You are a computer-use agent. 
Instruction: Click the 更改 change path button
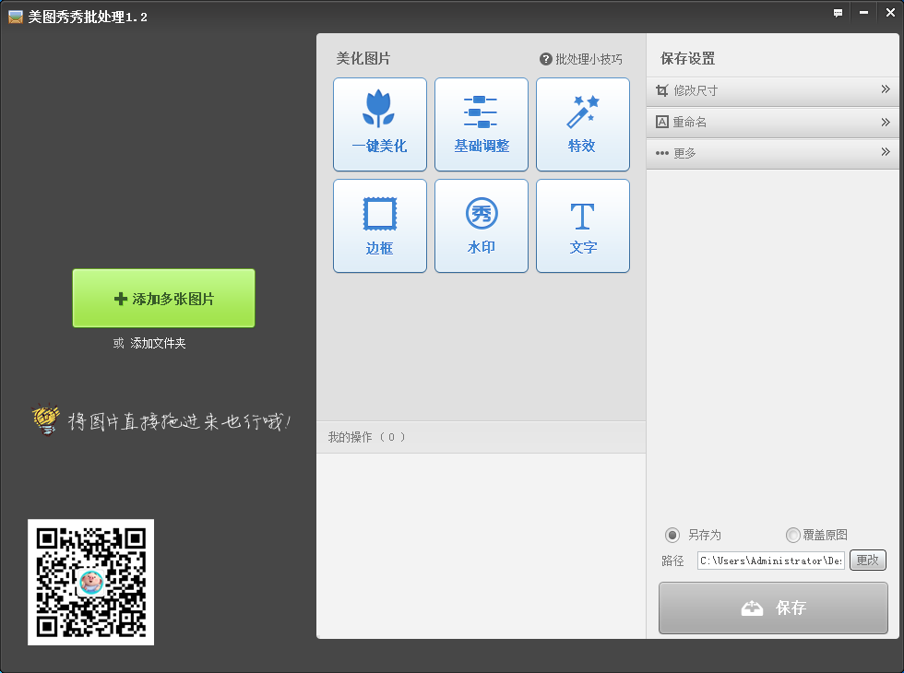(868, 561)
